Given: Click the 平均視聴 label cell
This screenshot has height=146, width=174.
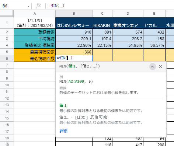Looking at the screenshot, I should pyautogui.click(x=35, y=39).
